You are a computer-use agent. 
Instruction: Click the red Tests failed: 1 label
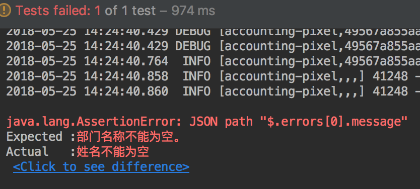click(58, 11)
